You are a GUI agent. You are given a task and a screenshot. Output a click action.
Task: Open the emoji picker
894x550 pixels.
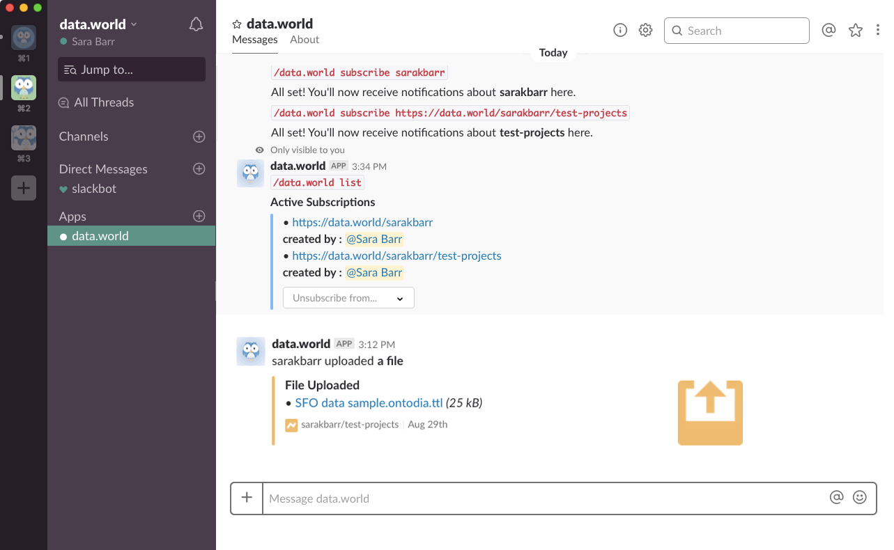tap(860, 497)
